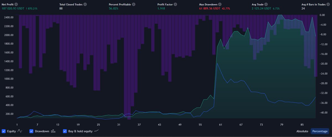Open info icon next to Percent Profitable
332x137 pixels.
(134, 5)
